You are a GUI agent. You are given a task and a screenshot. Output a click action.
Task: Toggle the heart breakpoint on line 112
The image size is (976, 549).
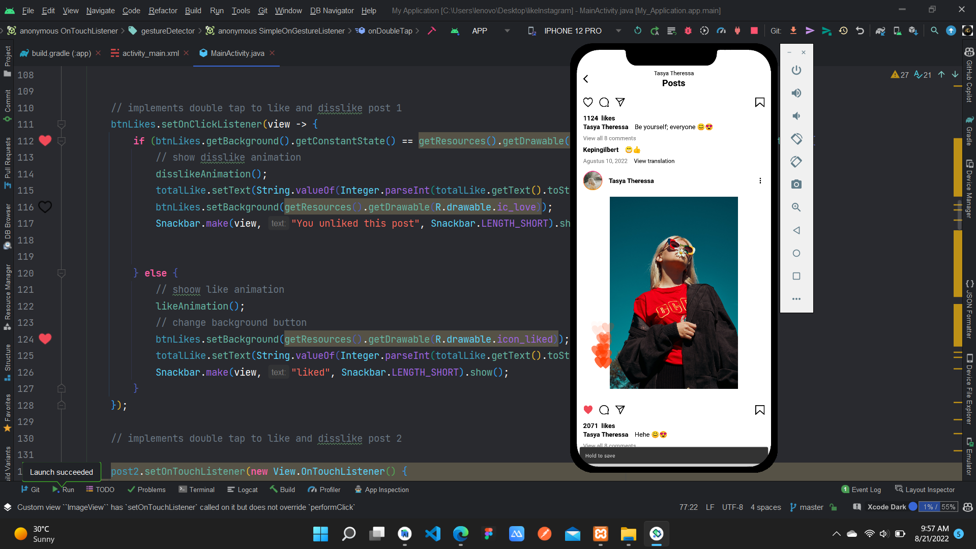pos(45,141)
